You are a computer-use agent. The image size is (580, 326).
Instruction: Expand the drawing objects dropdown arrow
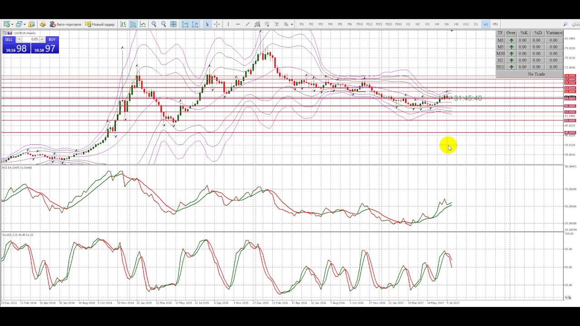(292, 24)
